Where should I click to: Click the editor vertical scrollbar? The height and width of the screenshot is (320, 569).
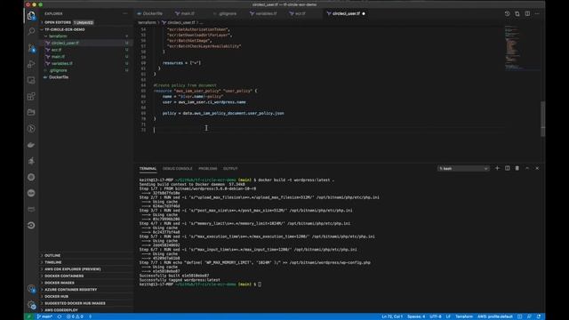click(543, 119)
